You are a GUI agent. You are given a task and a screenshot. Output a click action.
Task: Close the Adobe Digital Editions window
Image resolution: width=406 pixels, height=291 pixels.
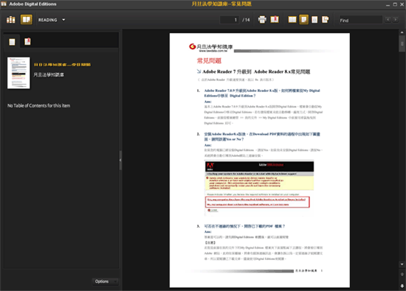tap(402, 4)
